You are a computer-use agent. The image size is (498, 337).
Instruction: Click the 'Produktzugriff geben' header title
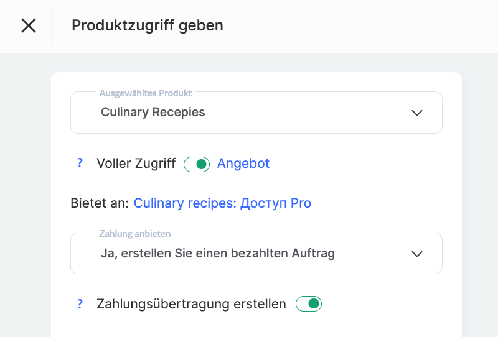148,25
